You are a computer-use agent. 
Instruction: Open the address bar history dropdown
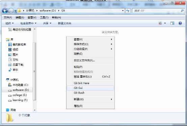(x=123, y=10)
